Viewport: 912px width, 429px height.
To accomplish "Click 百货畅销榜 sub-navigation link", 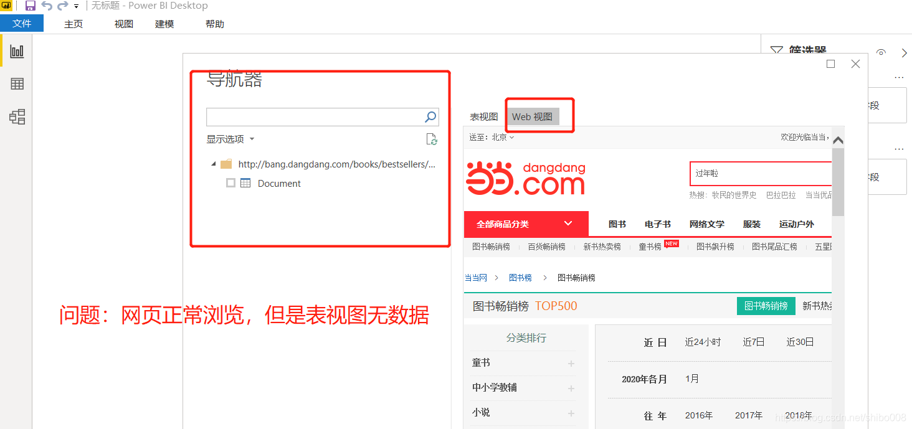I will pyautogui.click(x=546, y=247).
